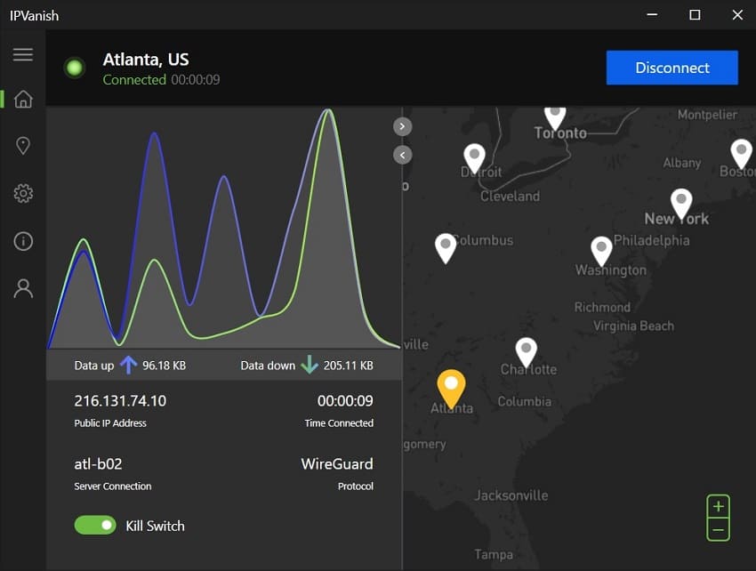This screenshot has height=571, width=756.
Task: Toggle the Kill Switch off
Action: 95,525
